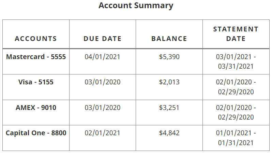Click the Mastercard statement date range cell

click(x=236, y=61)
